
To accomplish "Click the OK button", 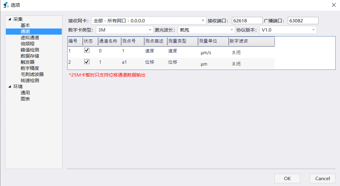I will coord(287,178).
